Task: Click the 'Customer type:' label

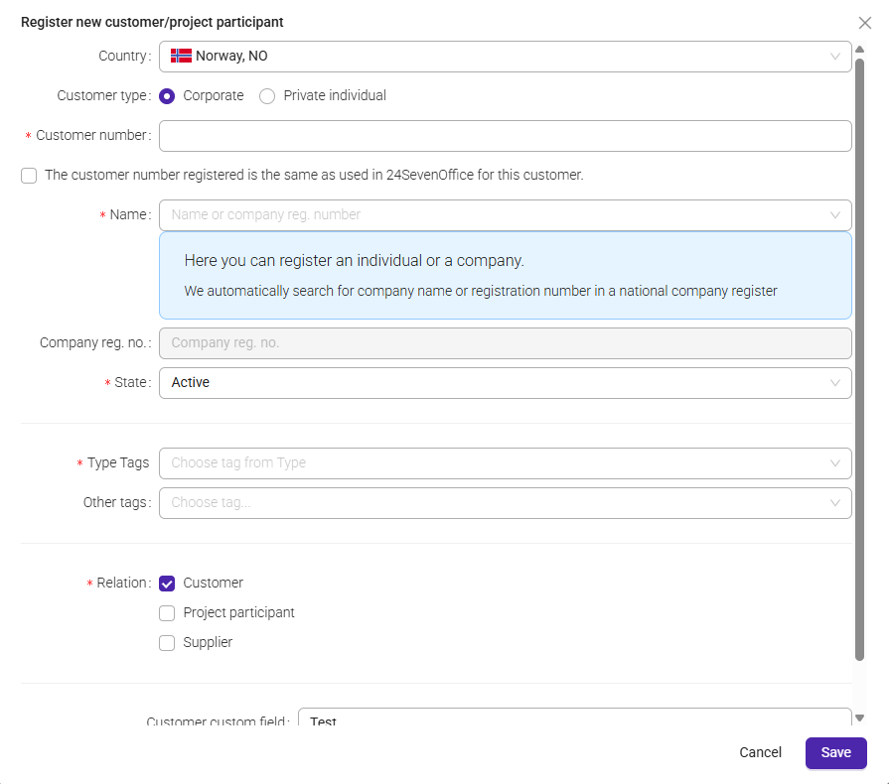Action: (103, 95)
